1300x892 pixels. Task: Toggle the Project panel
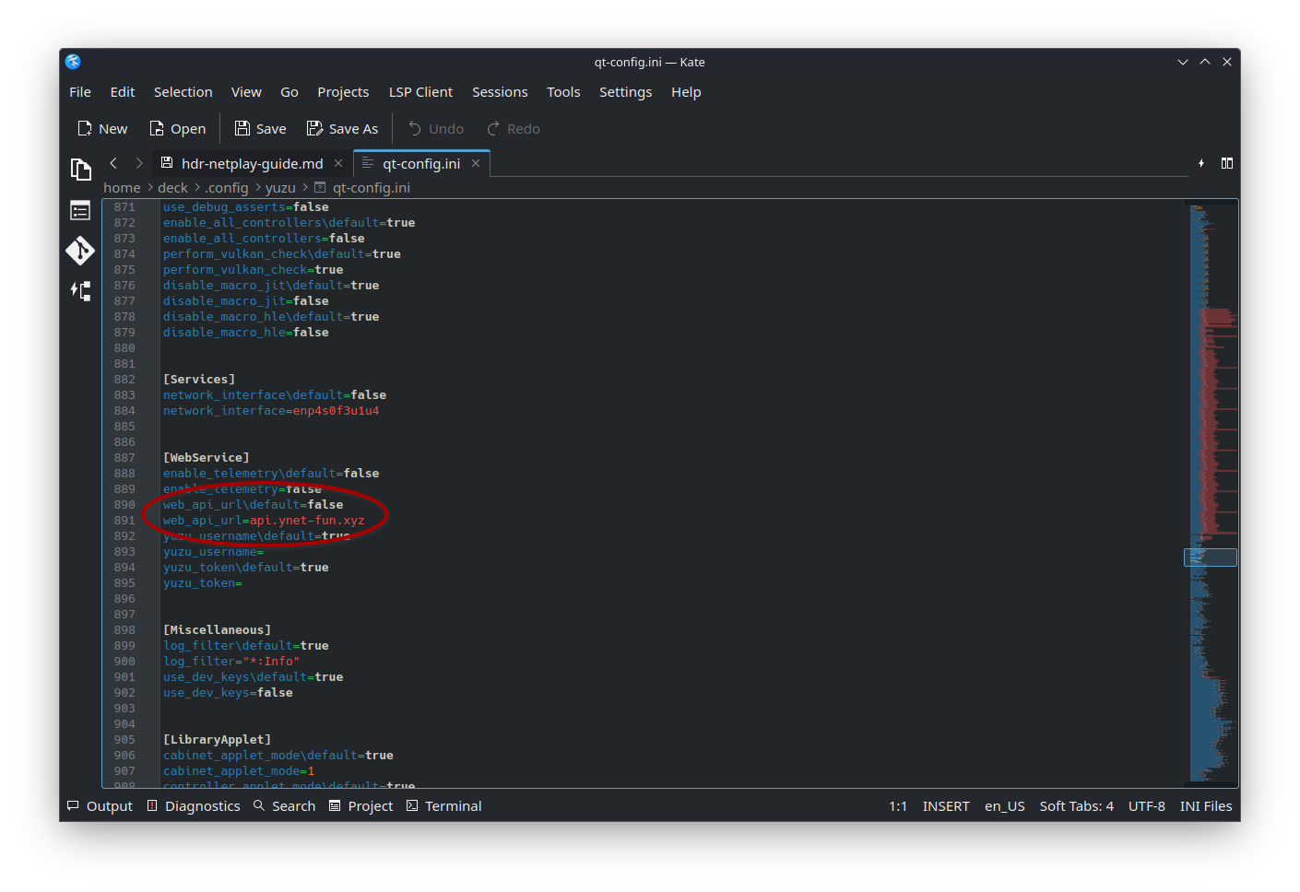[x=360, y=806]
